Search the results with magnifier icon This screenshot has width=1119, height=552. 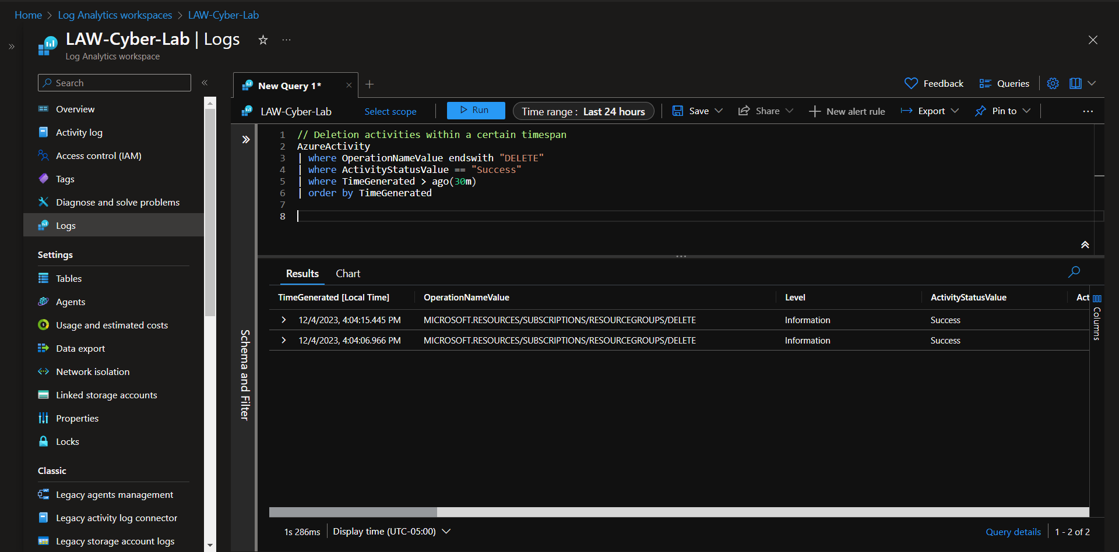(1074, 272)
